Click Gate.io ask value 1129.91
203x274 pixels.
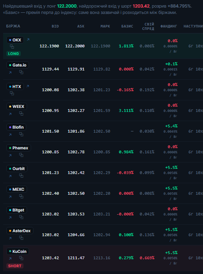pos(76,69)
